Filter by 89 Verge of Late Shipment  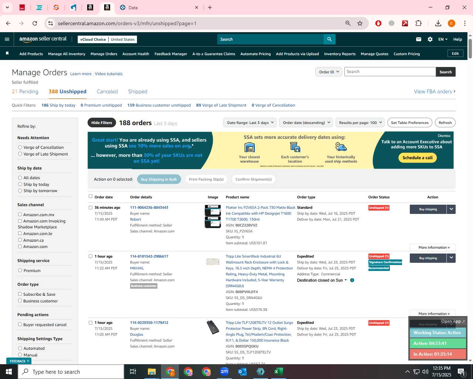pos(221,105)
